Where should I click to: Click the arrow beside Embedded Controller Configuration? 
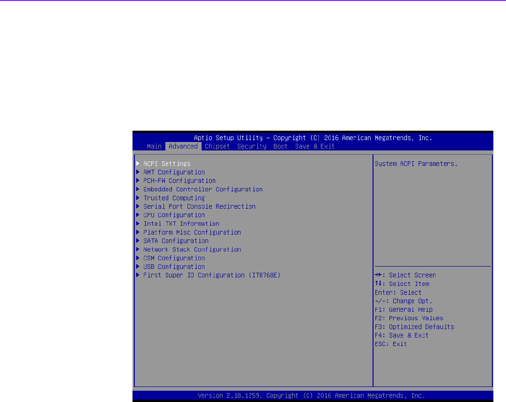click(x=138, y=189)
